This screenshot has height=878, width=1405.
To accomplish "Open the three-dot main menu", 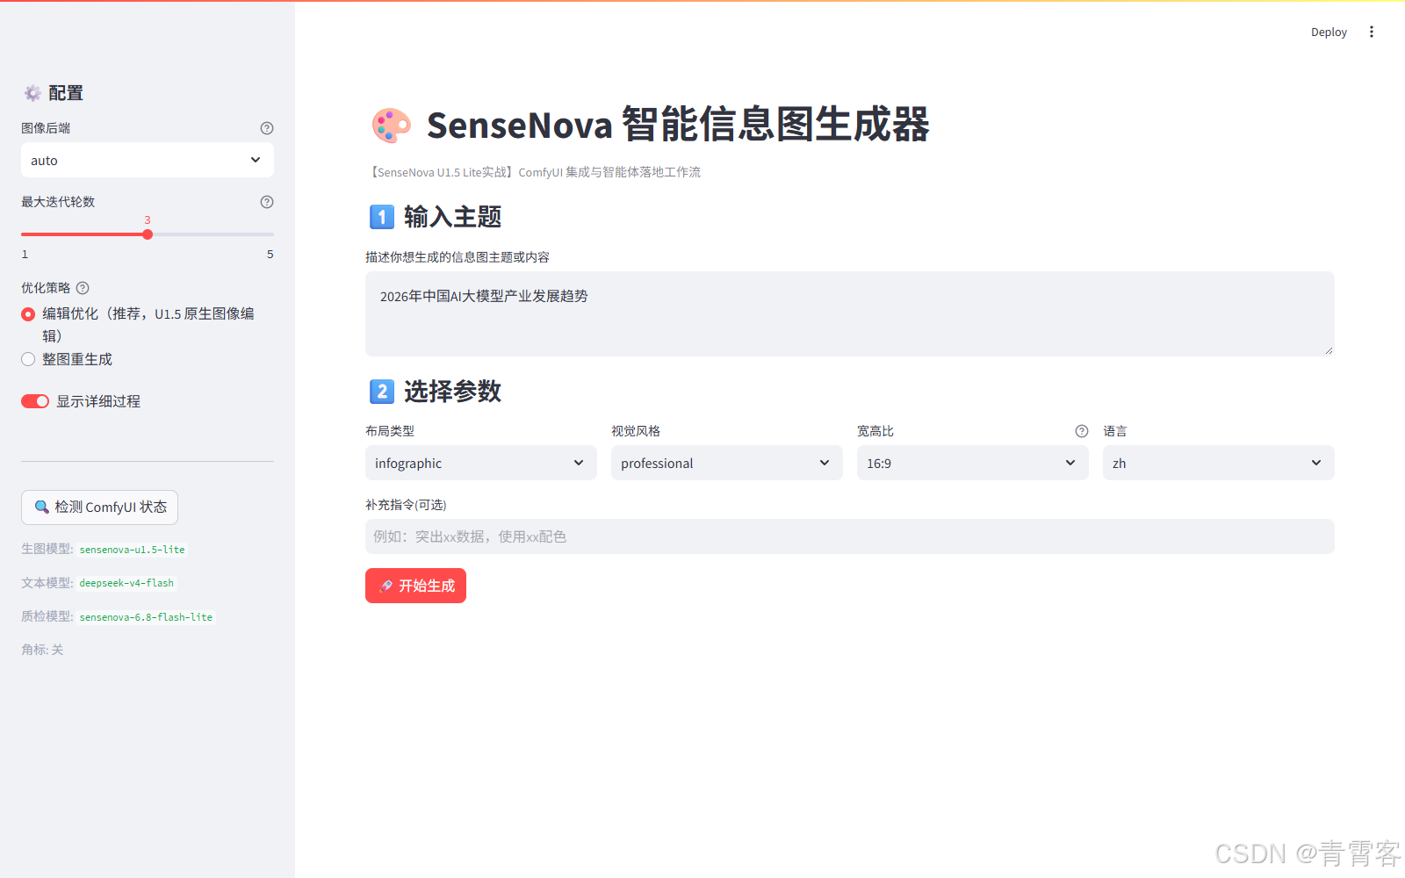I will click(1372, 32).
